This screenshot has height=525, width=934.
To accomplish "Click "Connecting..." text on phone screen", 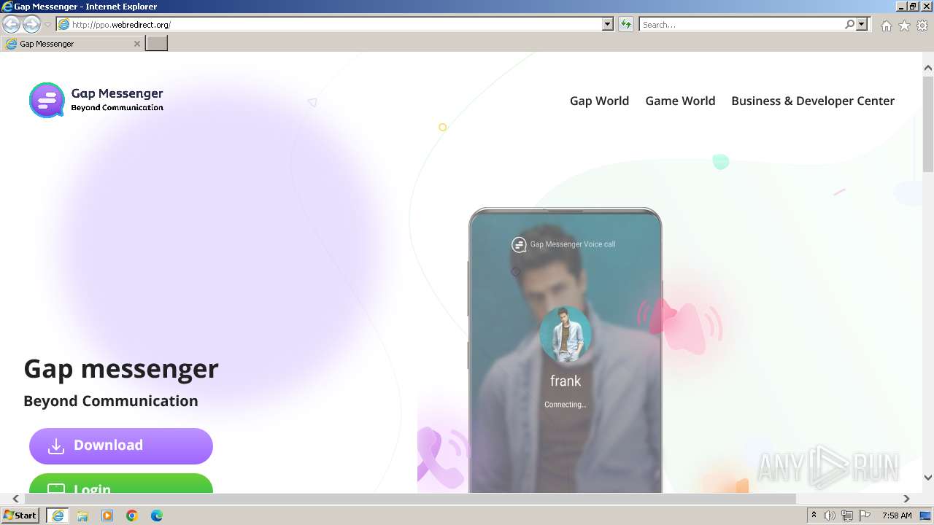I will tap(566, 405).
